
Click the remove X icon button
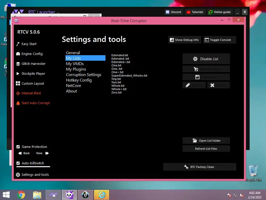tap(218, 85)
